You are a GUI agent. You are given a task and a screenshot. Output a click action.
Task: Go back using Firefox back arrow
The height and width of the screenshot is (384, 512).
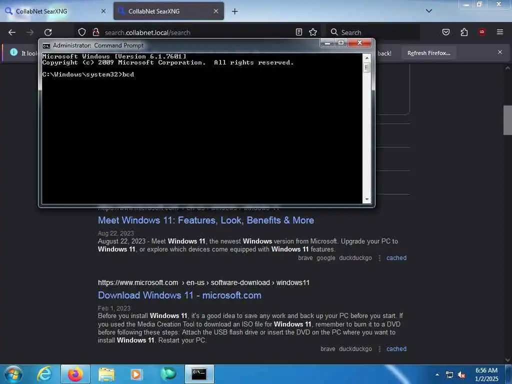[x=12, y=32]
